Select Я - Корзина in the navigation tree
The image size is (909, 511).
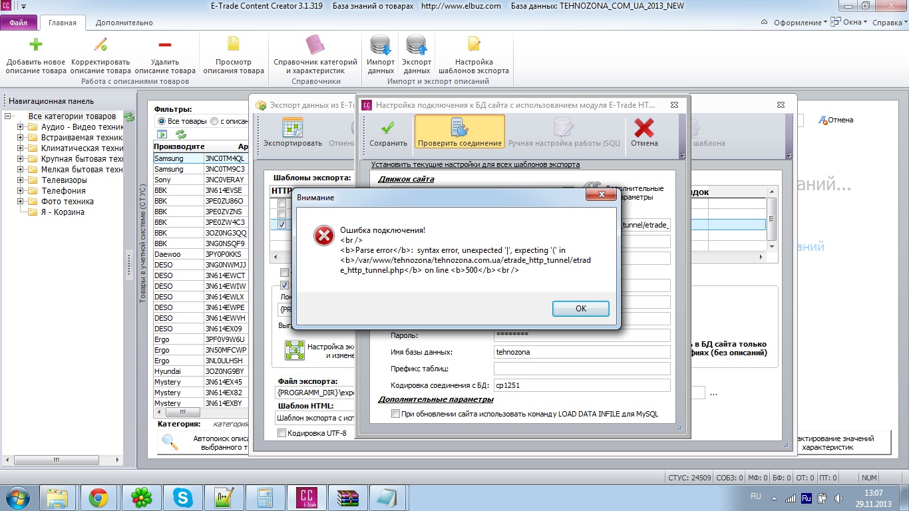[x=63, y=212]
